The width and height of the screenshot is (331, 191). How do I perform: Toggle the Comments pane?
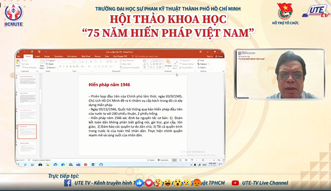[x=163, y=160]
